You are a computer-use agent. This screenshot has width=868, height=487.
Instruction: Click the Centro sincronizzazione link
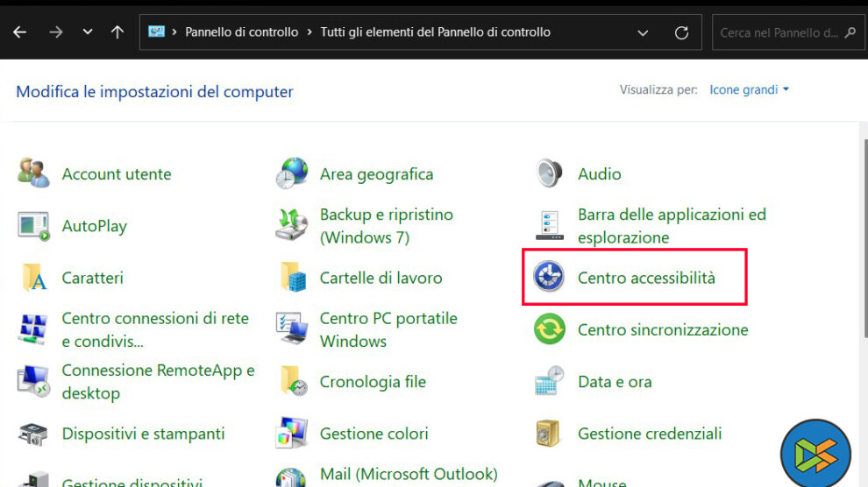tap(663, 329)
